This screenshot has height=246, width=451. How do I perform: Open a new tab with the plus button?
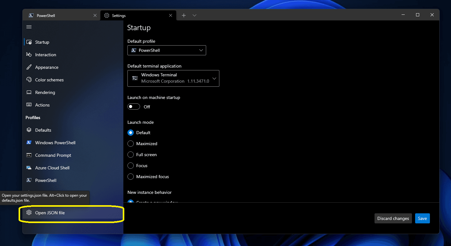(x=184, y=15)
